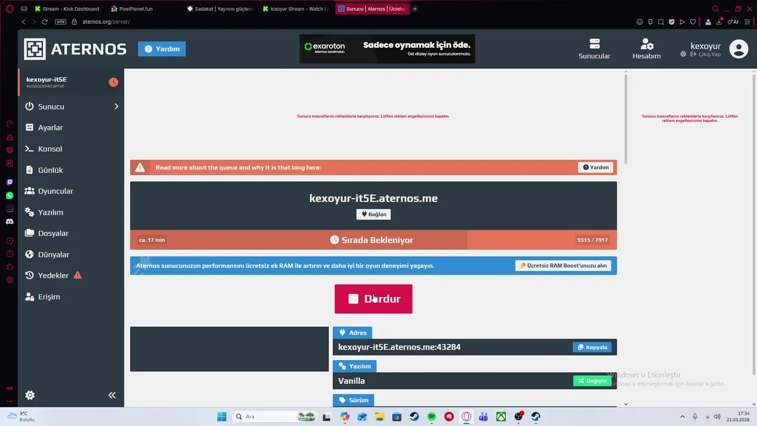
Task: Click the Opera GX menu logo
Action: tap(9, 9)
